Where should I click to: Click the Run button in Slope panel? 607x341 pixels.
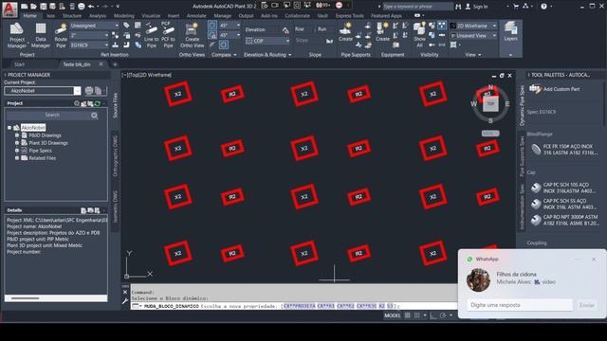pyautogui.click(x=322, y=29)
